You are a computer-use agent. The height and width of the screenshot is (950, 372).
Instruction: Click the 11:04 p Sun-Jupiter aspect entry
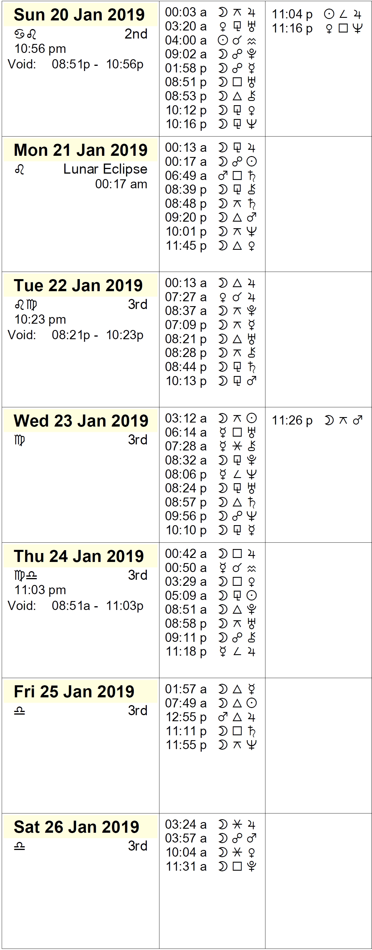pos(317,14)
